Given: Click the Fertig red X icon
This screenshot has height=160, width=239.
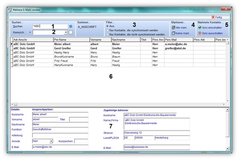Looking at the screenshot, I should (x=213, y=17).
